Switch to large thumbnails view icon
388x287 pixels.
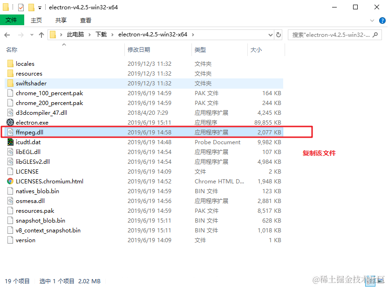pos(381,281)
